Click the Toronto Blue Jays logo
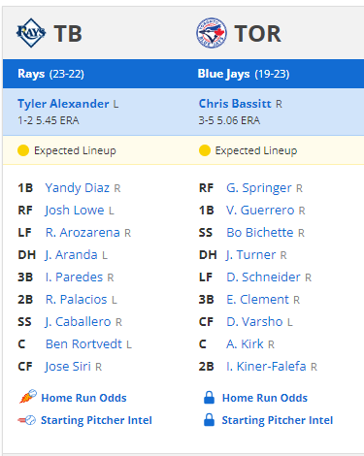364x456 pixels. pyautogui.click(x=212, y=33)
